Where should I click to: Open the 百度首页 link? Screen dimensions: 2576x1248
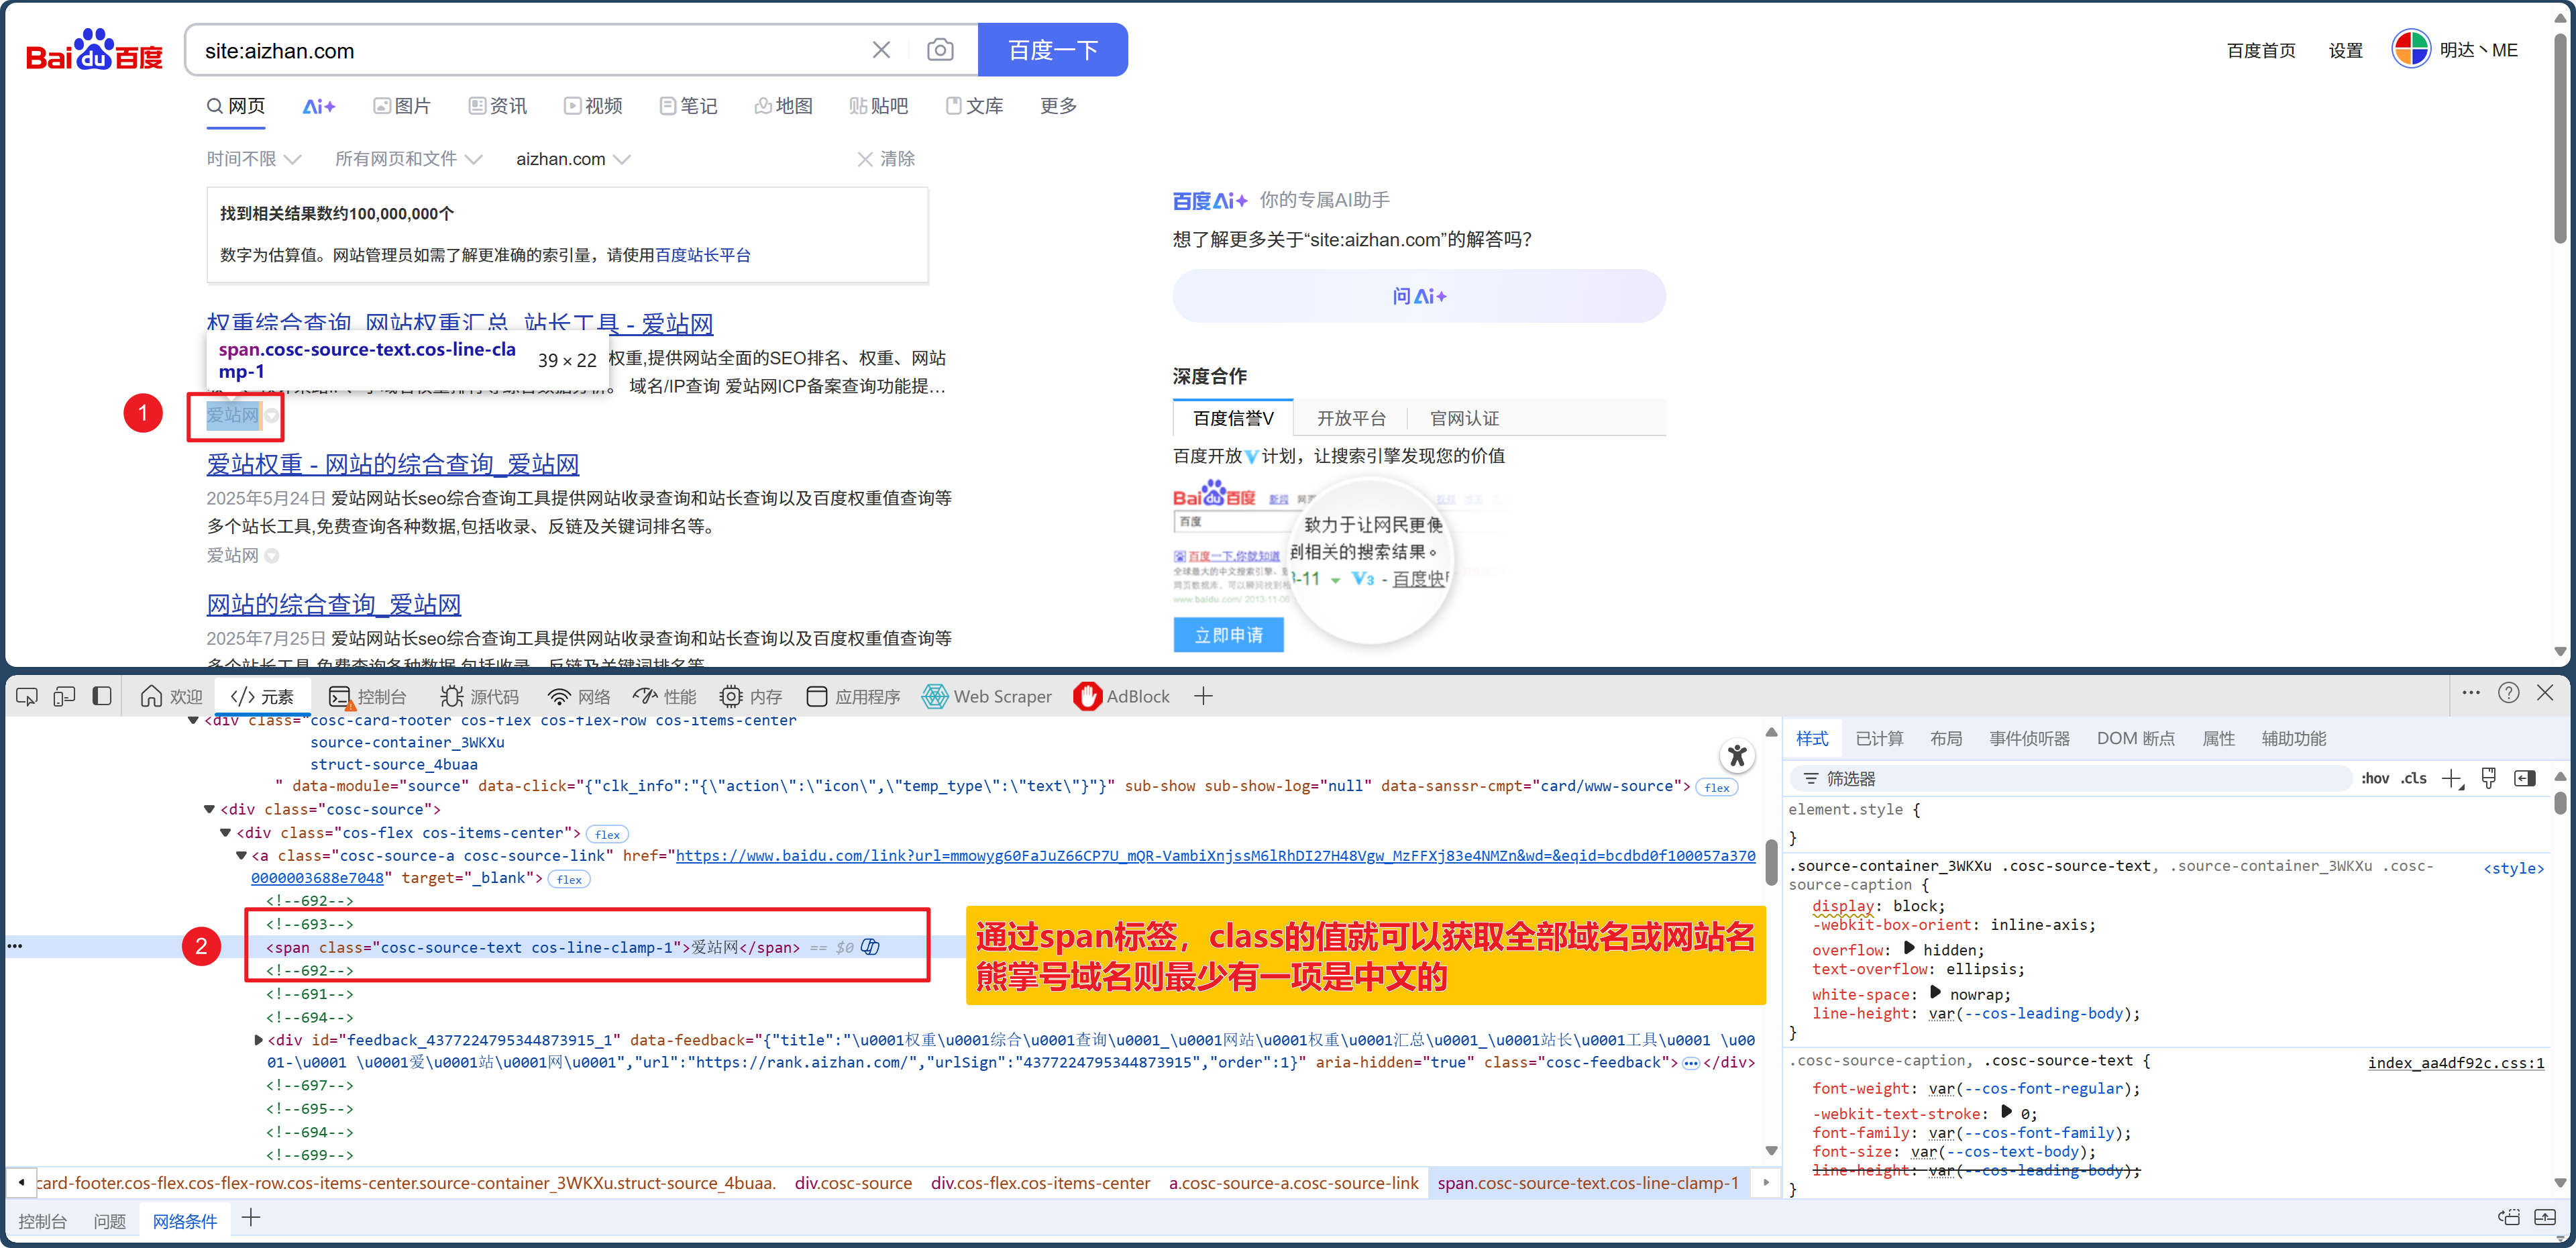(2260, 50)
